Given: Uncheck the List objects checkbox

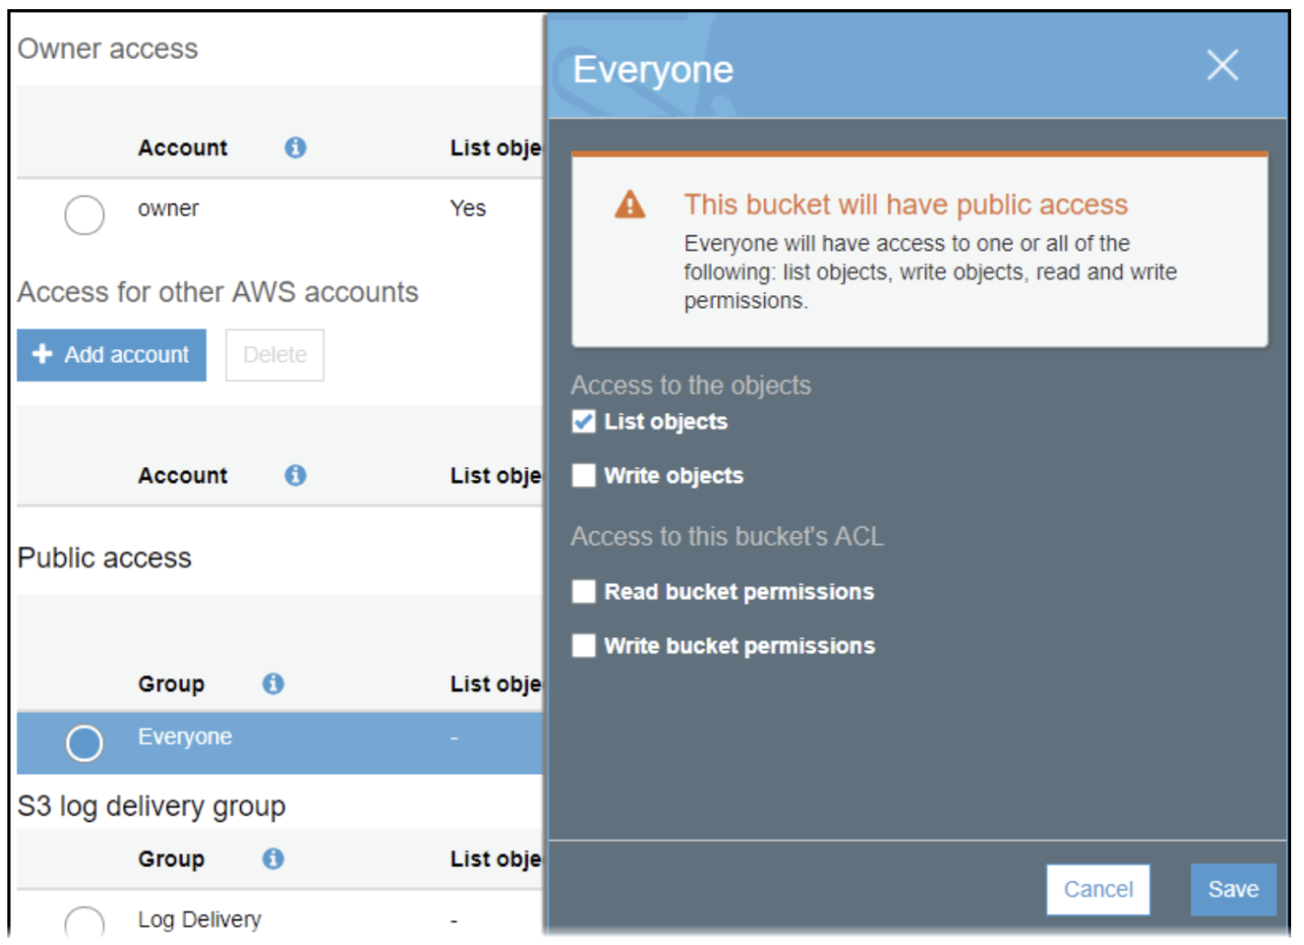Looking at the screenshot, I should (x=584, y=422).
